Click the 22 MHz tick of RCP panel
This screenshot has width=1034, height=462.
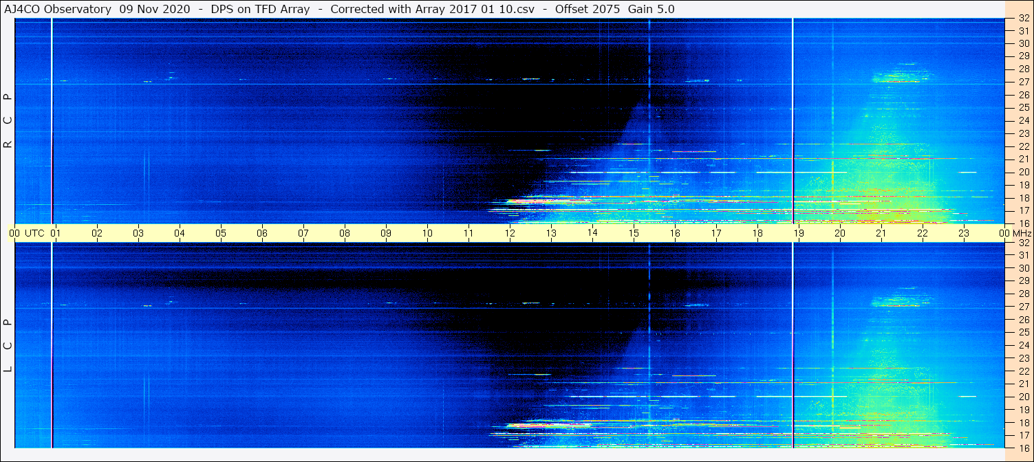[1023, 146]
